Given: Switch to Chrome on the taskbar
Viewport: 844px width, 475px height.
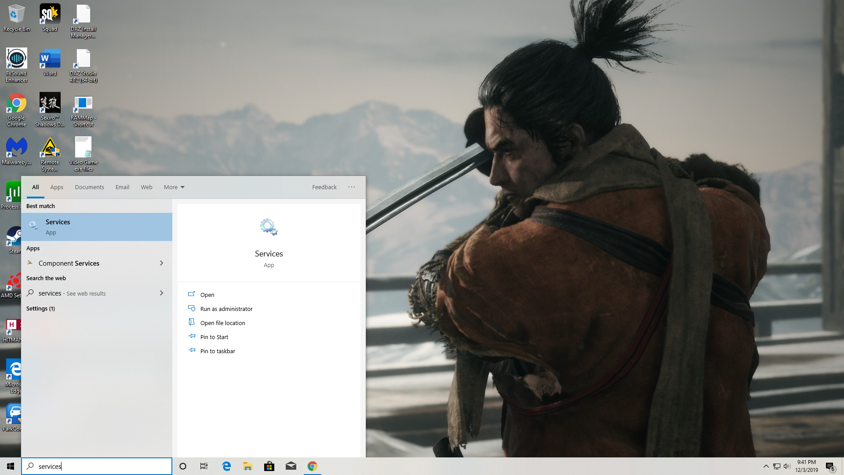Looking at the screenshot, I should pyautogui.click(x=312, y=466).
